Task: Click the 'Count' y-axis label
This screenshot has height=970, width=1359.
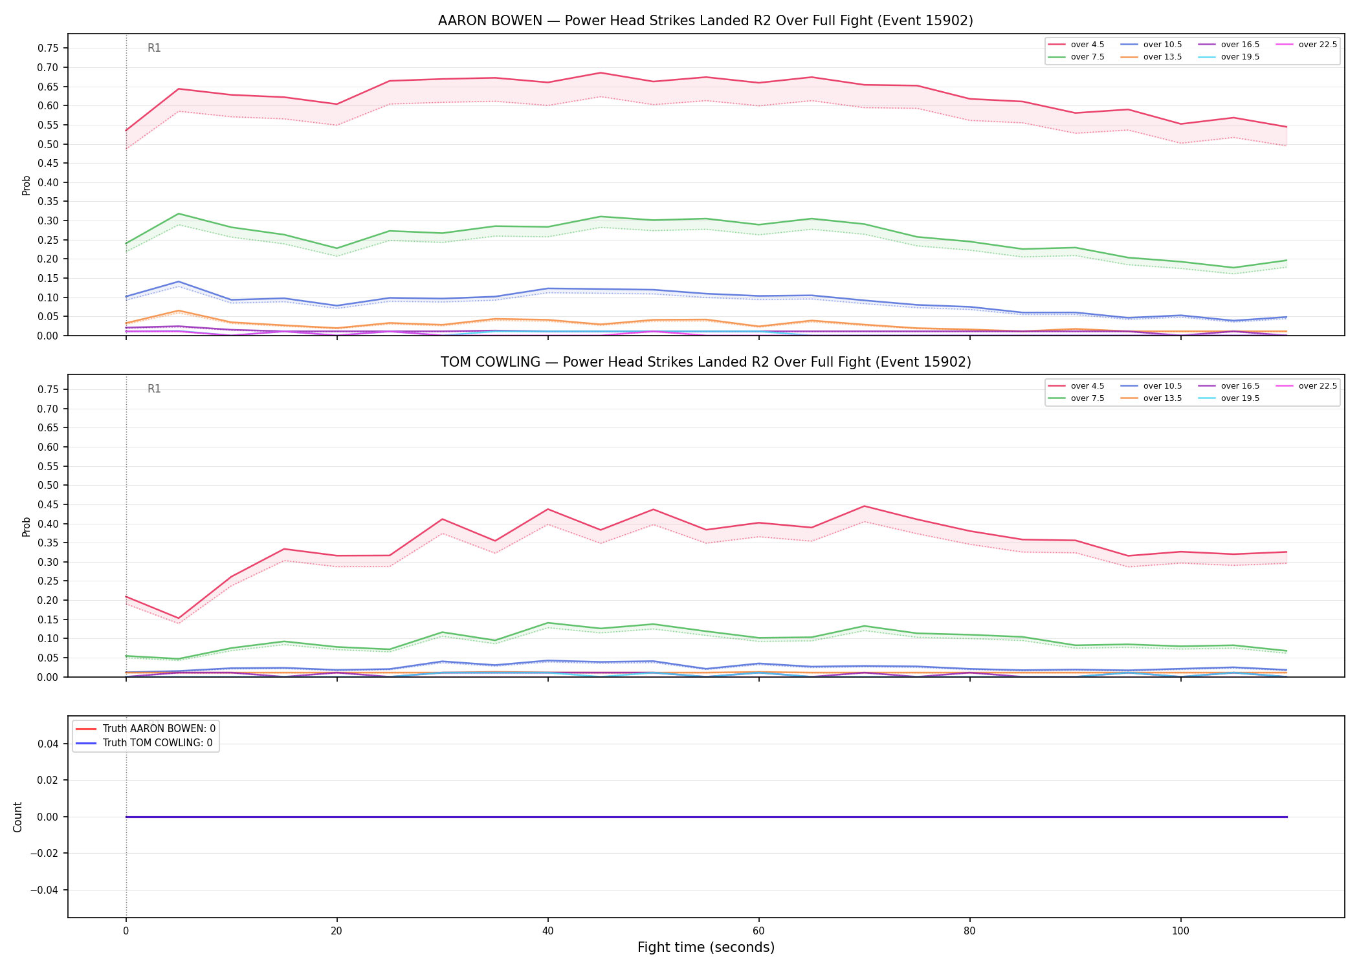Action: (x=17, y=817)
